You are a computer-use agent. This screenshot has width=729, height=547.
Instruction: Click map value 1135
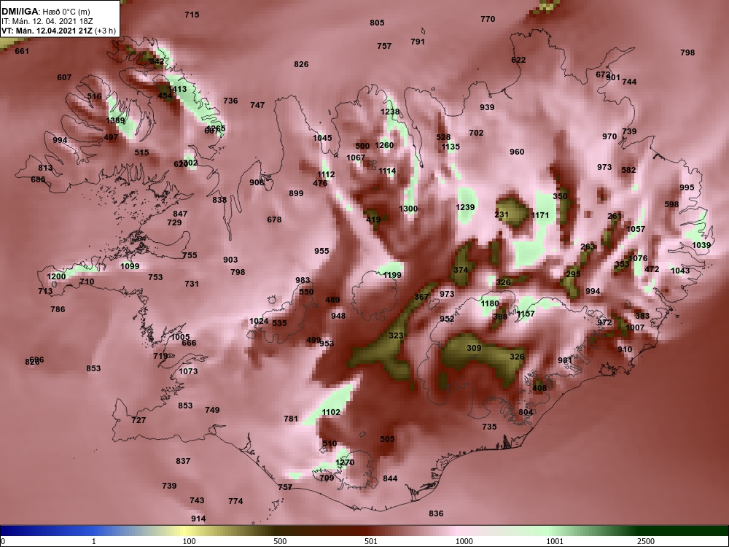[451, 147]
